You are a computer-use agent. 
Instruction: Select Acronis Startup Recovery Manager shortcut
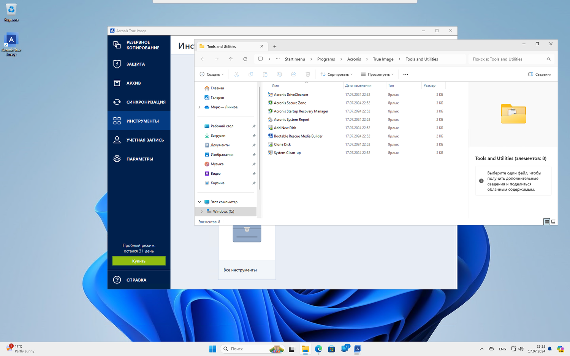[x=301, y=111]
